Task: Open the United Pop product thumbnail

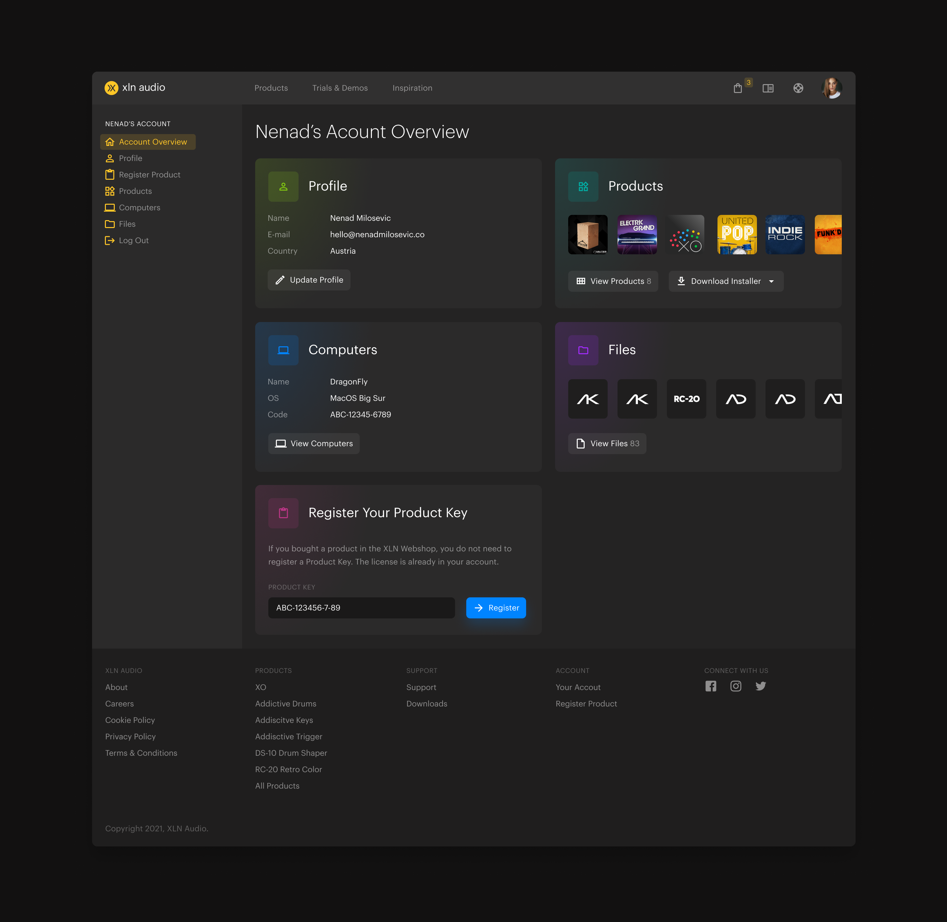Action: coord(736,235)
